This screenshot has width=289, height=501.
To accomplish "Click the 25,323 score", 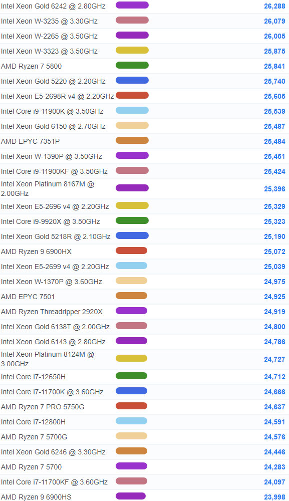I will pos(274,221).
